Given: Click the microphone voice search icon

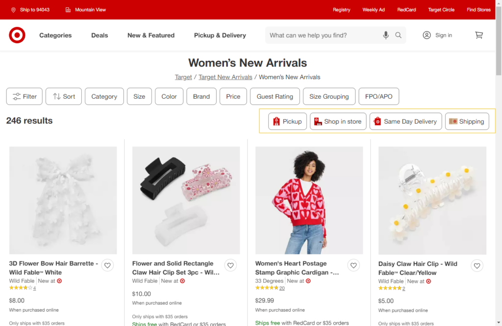Looking at the screenshot, I should pyautogui.click(x=386, y=35).
